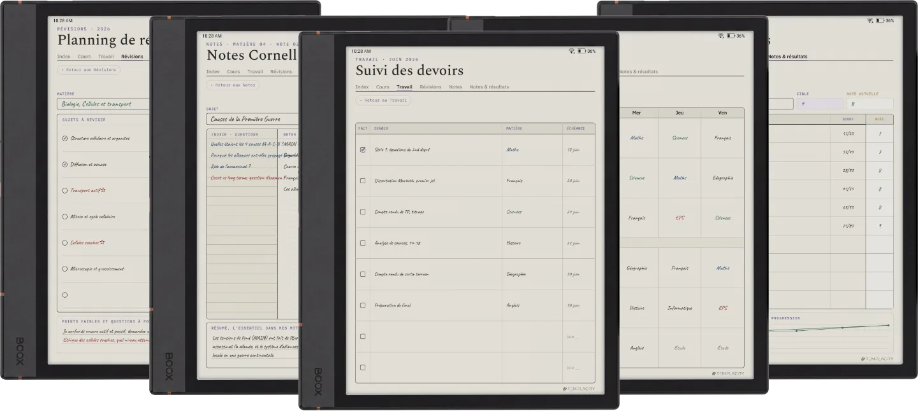Click the Rôle de l'assassinat question in Notes Cornell
This screenshot has height=411, width=918.
click(231, 167)
